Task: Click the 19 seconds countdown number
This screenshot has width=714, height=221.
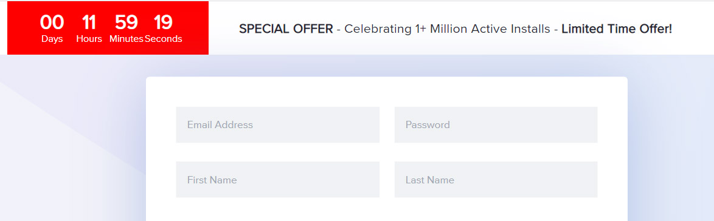Action: pyautogui.click(x=163, y=22)
